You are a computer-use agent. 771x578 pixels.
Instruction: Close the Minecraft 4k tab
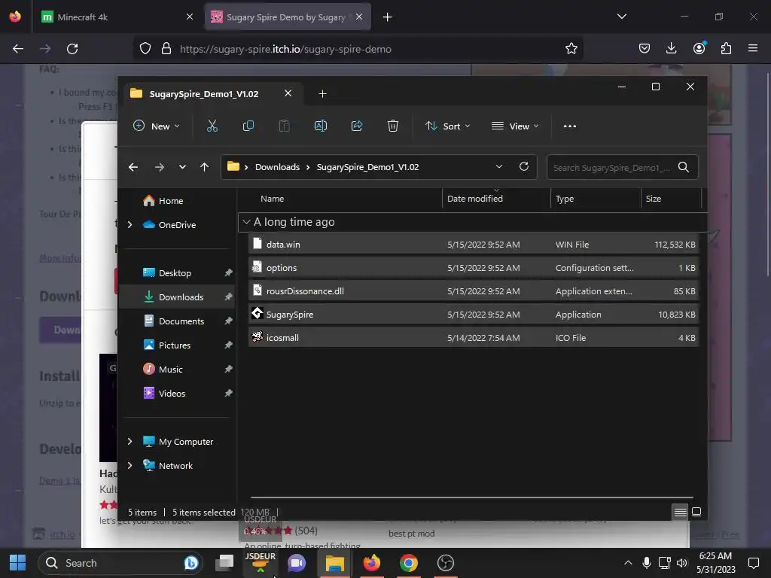189,17
